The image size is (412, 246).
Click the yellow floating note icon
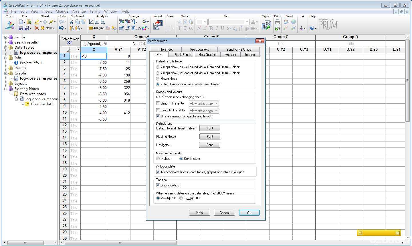tap(27, 104)
